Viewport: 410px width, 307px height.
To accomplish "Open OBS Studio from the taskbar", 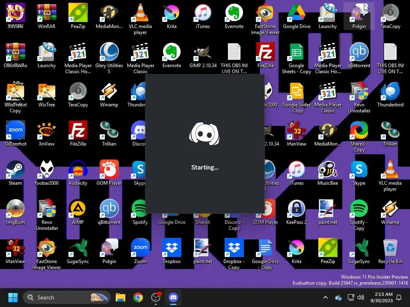I will [x=156, y=297].
